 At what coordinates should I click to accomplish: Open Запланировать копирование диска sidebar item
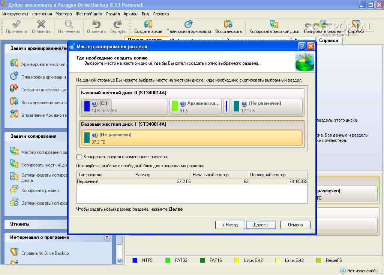[39, 177]
